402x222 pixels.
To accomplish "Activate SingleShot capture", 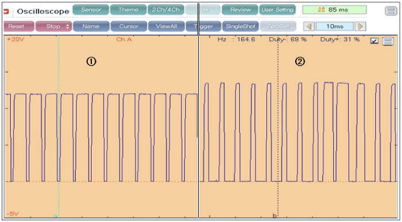I will pos(241,26).
